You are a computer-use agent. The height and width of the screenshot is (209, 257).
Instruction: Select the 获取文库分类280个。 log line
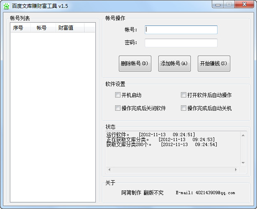(x=162, y=144)
